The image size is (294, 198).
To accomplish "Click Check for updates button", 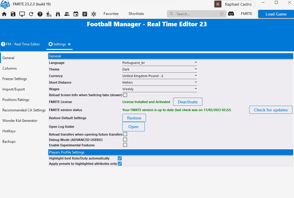I will (271, 110).
